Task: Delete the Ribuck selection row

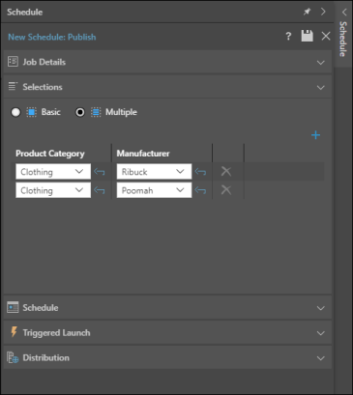Action: pos(226,171)
